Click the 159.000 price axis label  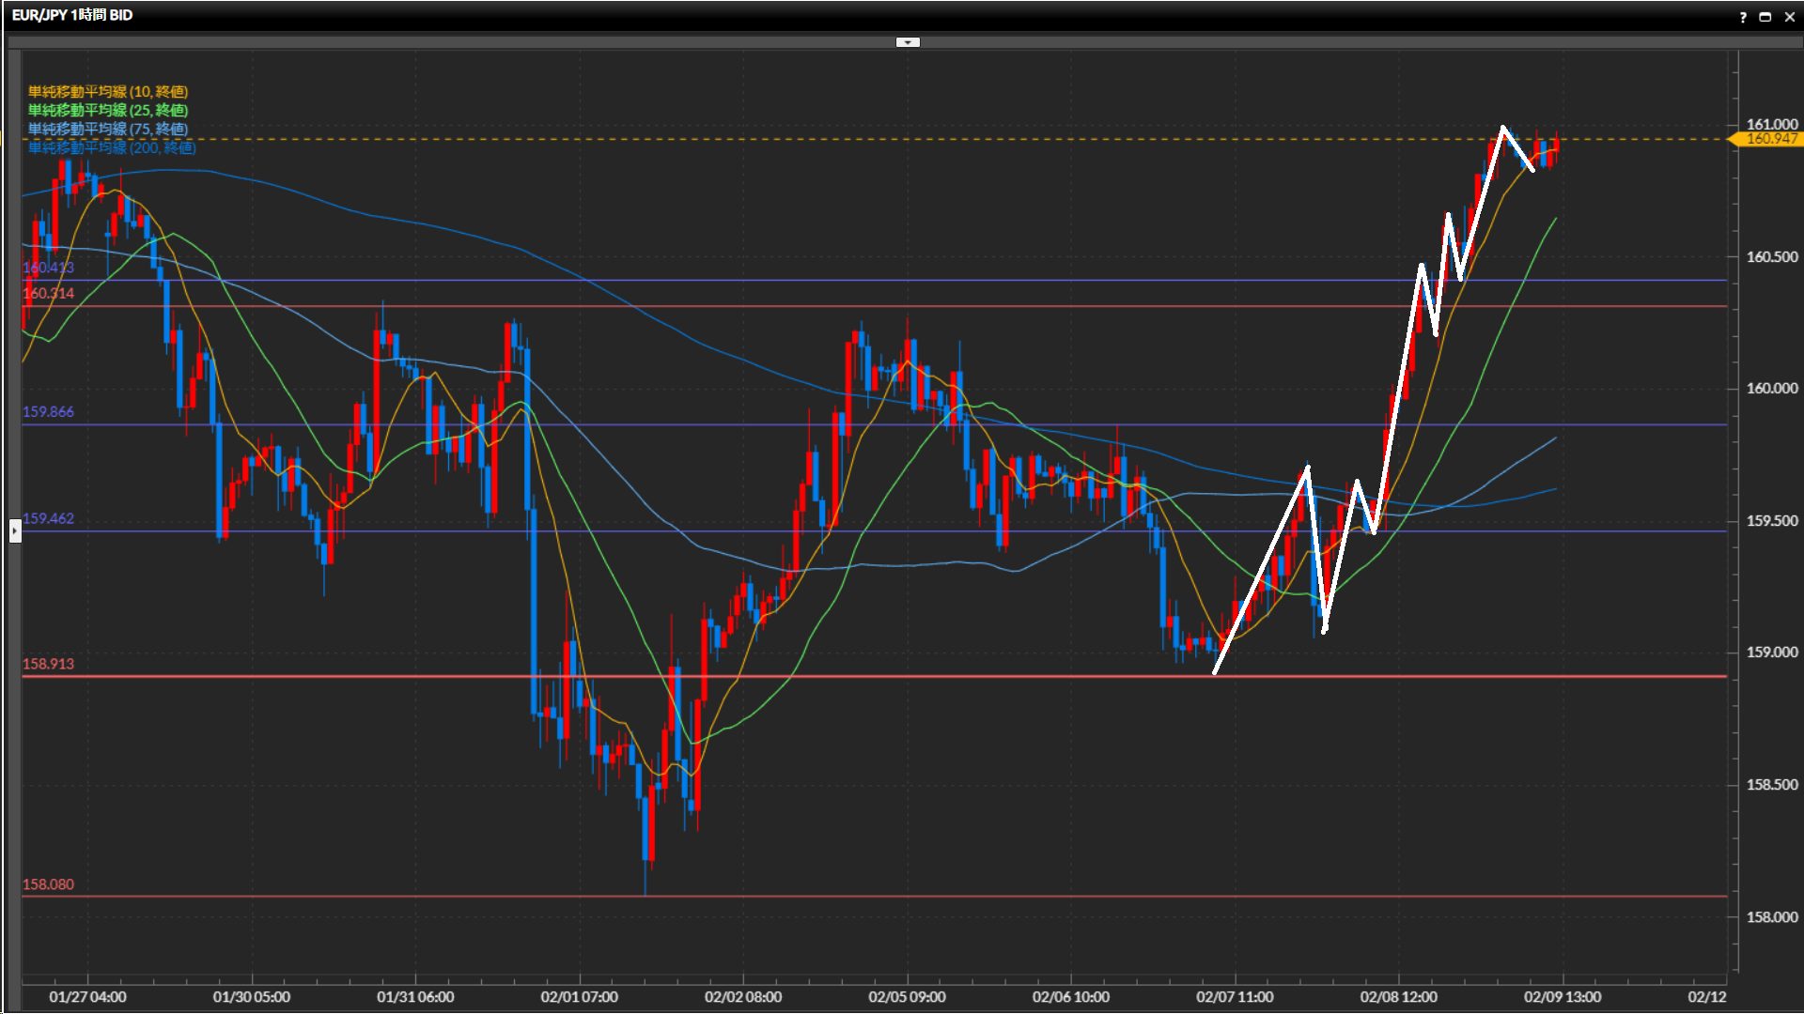click(x=1771, y=652)
